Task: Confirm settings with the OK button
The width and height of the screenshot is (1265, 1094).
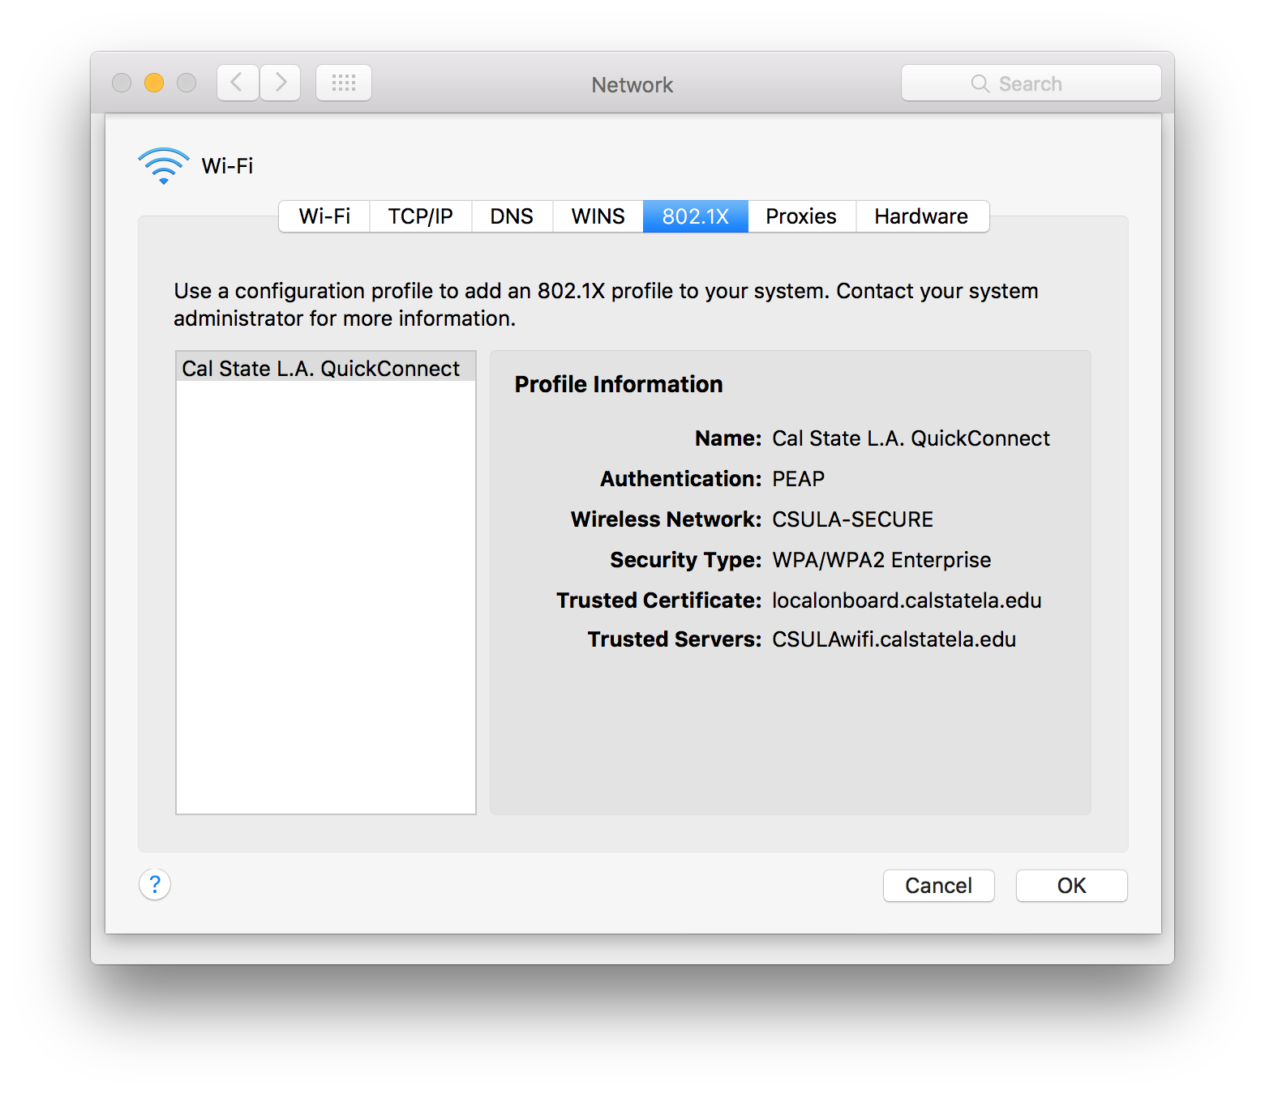Action: [x=1072, y=886]
